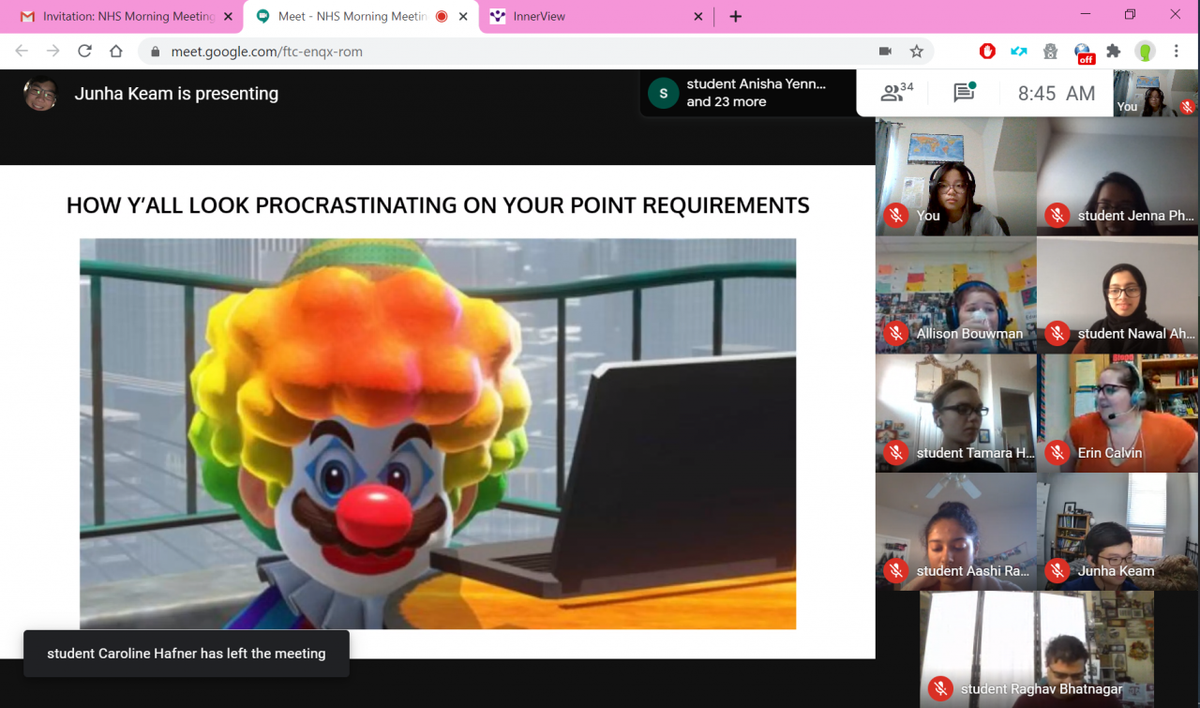Select student Jenna's video tile

click(x=1117, y=176)
